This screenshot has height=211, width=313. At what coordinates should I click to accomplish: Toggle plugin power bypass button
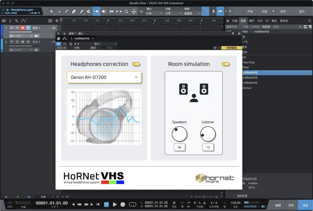coord(58,44)
